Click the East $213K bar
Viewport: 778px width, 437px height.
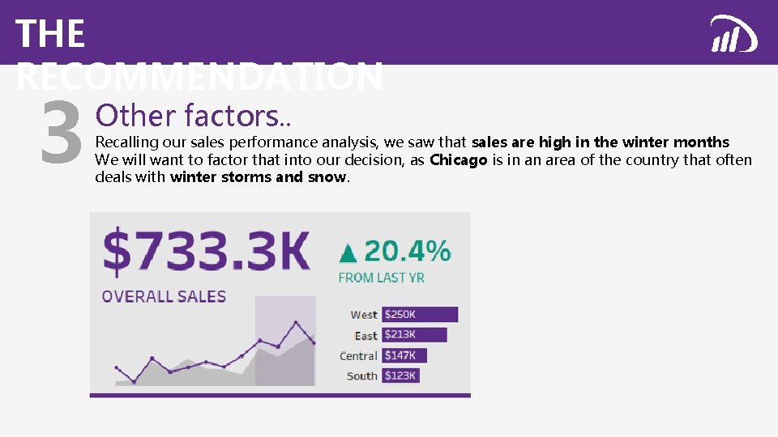coord(414,335)
